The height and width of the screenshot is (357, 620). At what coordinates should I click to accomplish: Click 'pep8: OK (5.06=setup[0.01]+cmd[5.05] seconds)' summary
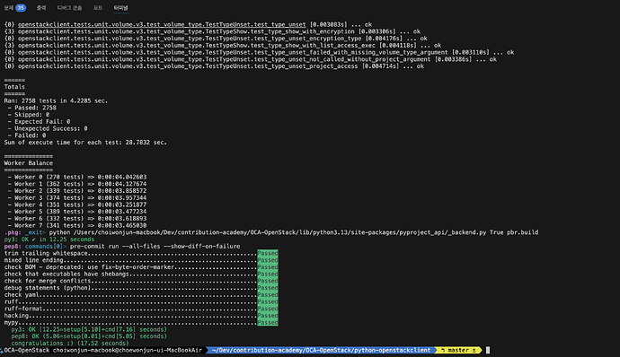pos(89,336)
